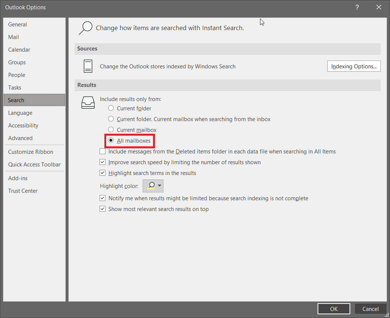Click the Outlook stores device icon
Image resolution: width=390 pixels, height=318 pixels.
[x=88, y=66]
